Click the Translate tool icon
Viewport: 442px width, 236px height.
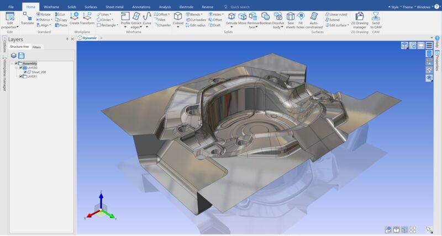coord(27,17)
